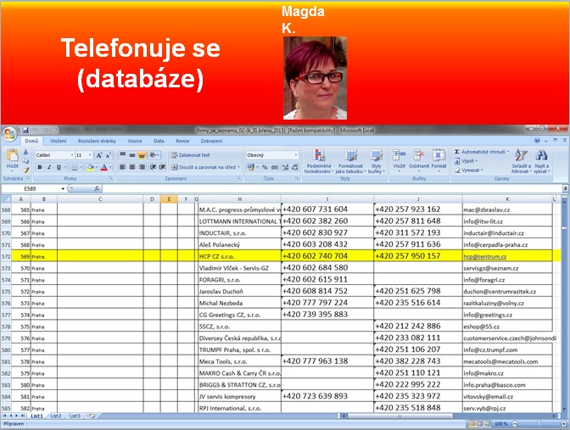Image resolution: width=570 pixels, height=430 pixels.
Task: Expand the formula bar chevron
Action: [x=565, y=188]
